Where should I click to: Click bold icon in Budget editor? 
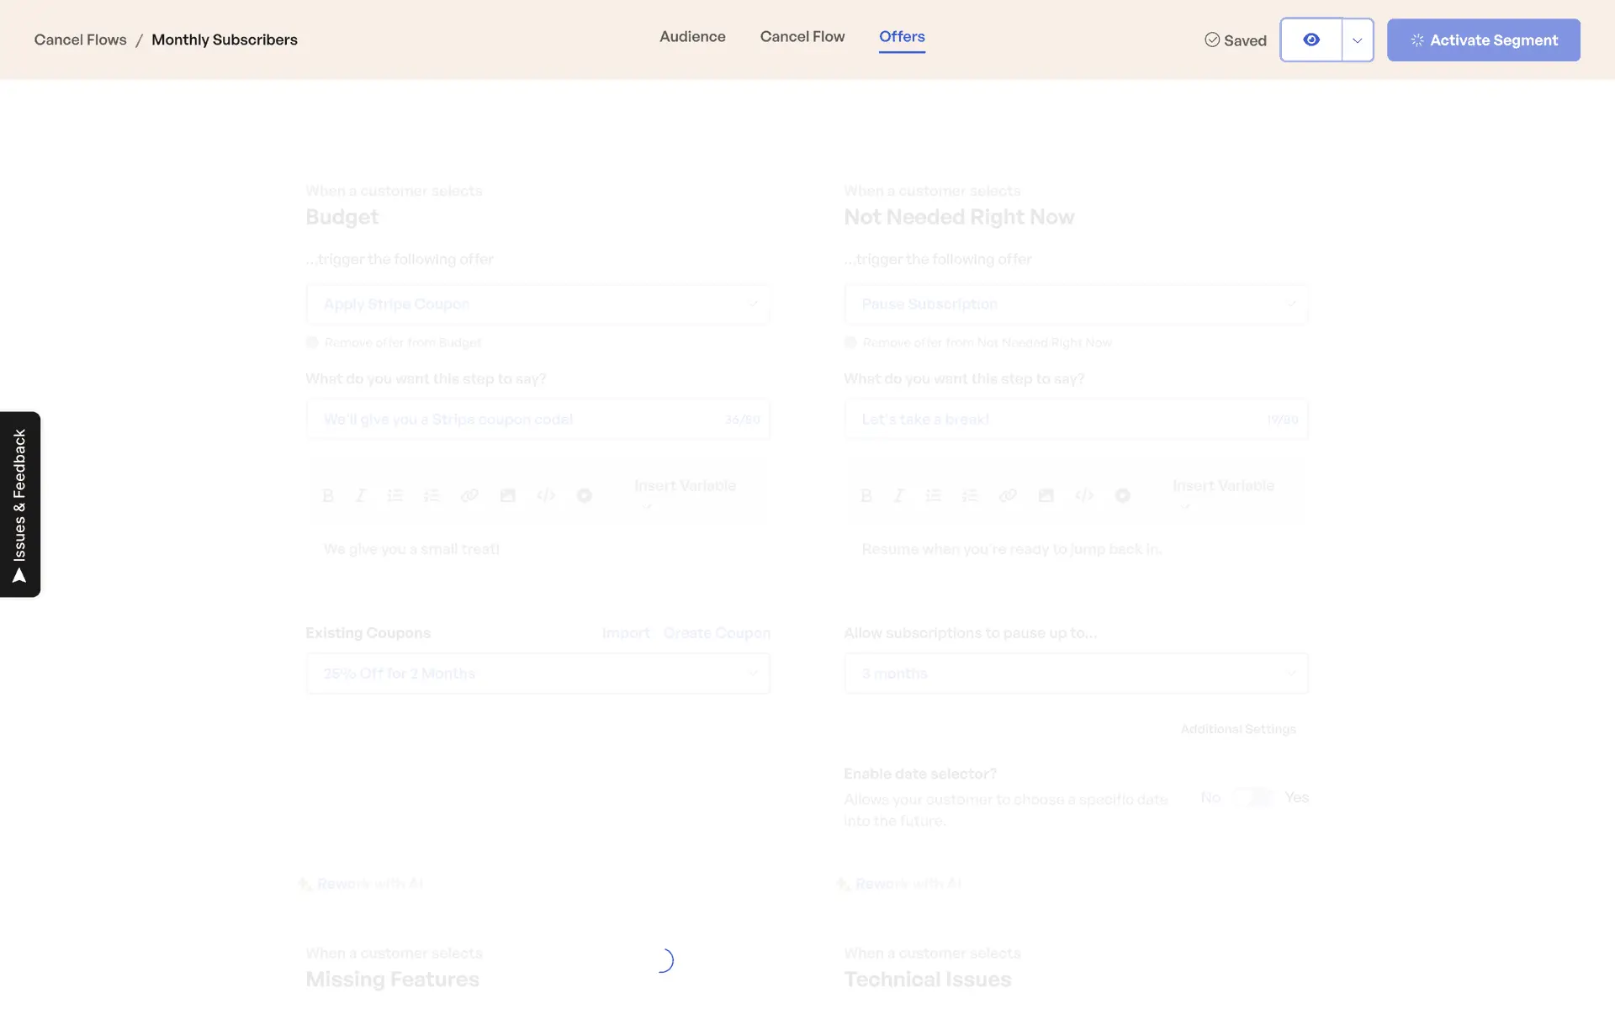(x=328, y=496)
